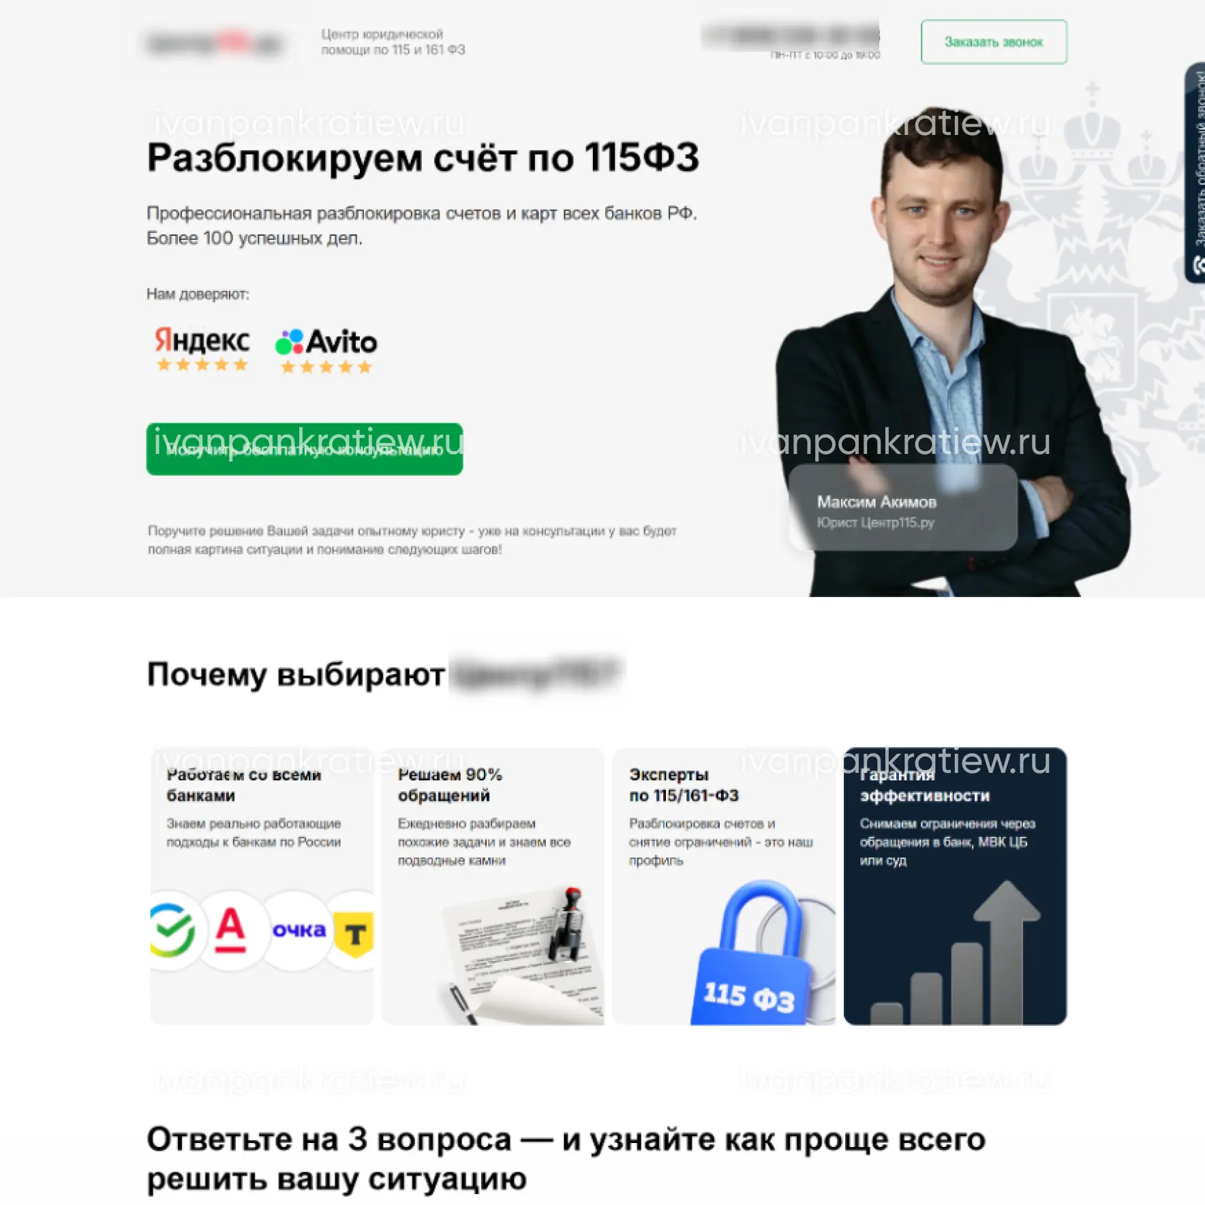Screen dimensions: 1205x1205
Task: Open the Решаем 90% обращений card
Action: tap(493, 886)
